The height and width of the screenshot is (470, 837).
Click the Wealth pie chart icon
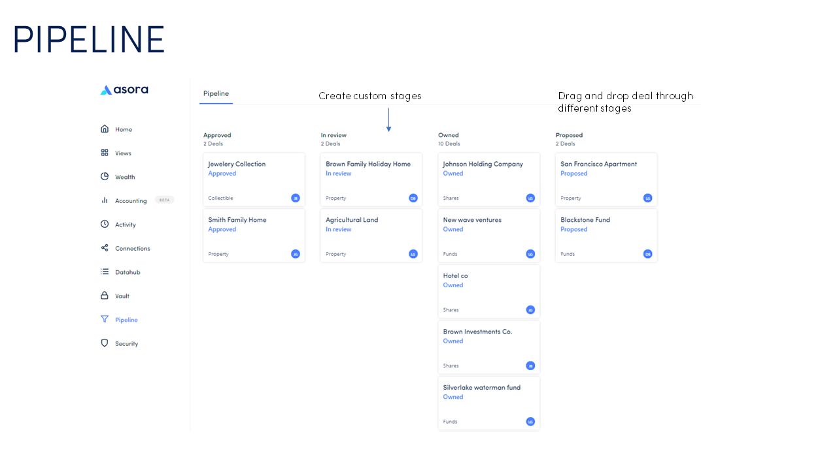(x=105, y=177)
